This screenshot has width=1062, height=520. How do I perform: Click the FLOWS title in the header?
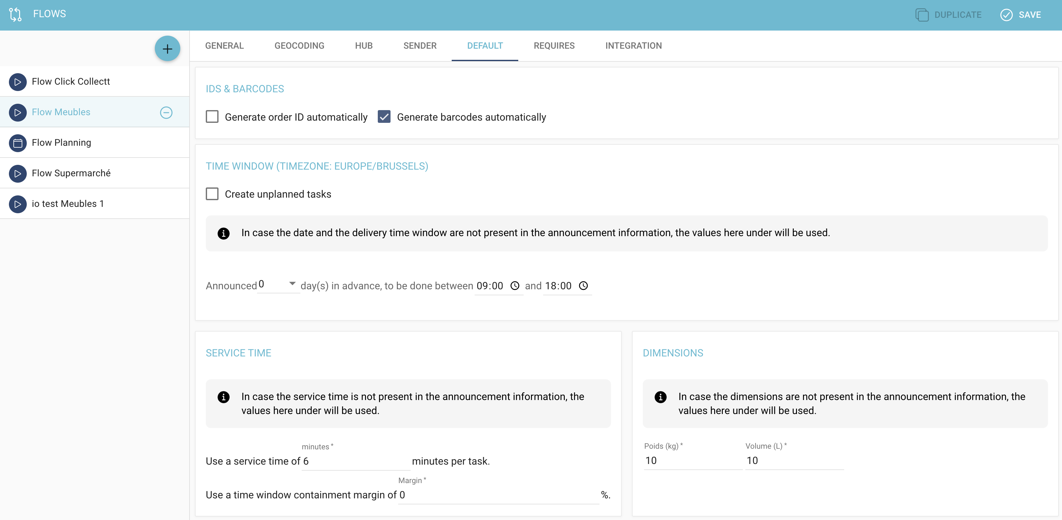coord(49,14)
